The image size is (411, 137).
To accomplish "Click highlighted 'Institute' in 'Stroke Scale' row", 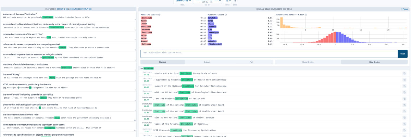I will click(186, 73).
